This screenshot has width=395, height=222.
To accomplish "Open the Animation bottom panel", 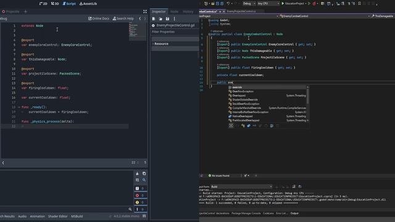I will 37,216.
